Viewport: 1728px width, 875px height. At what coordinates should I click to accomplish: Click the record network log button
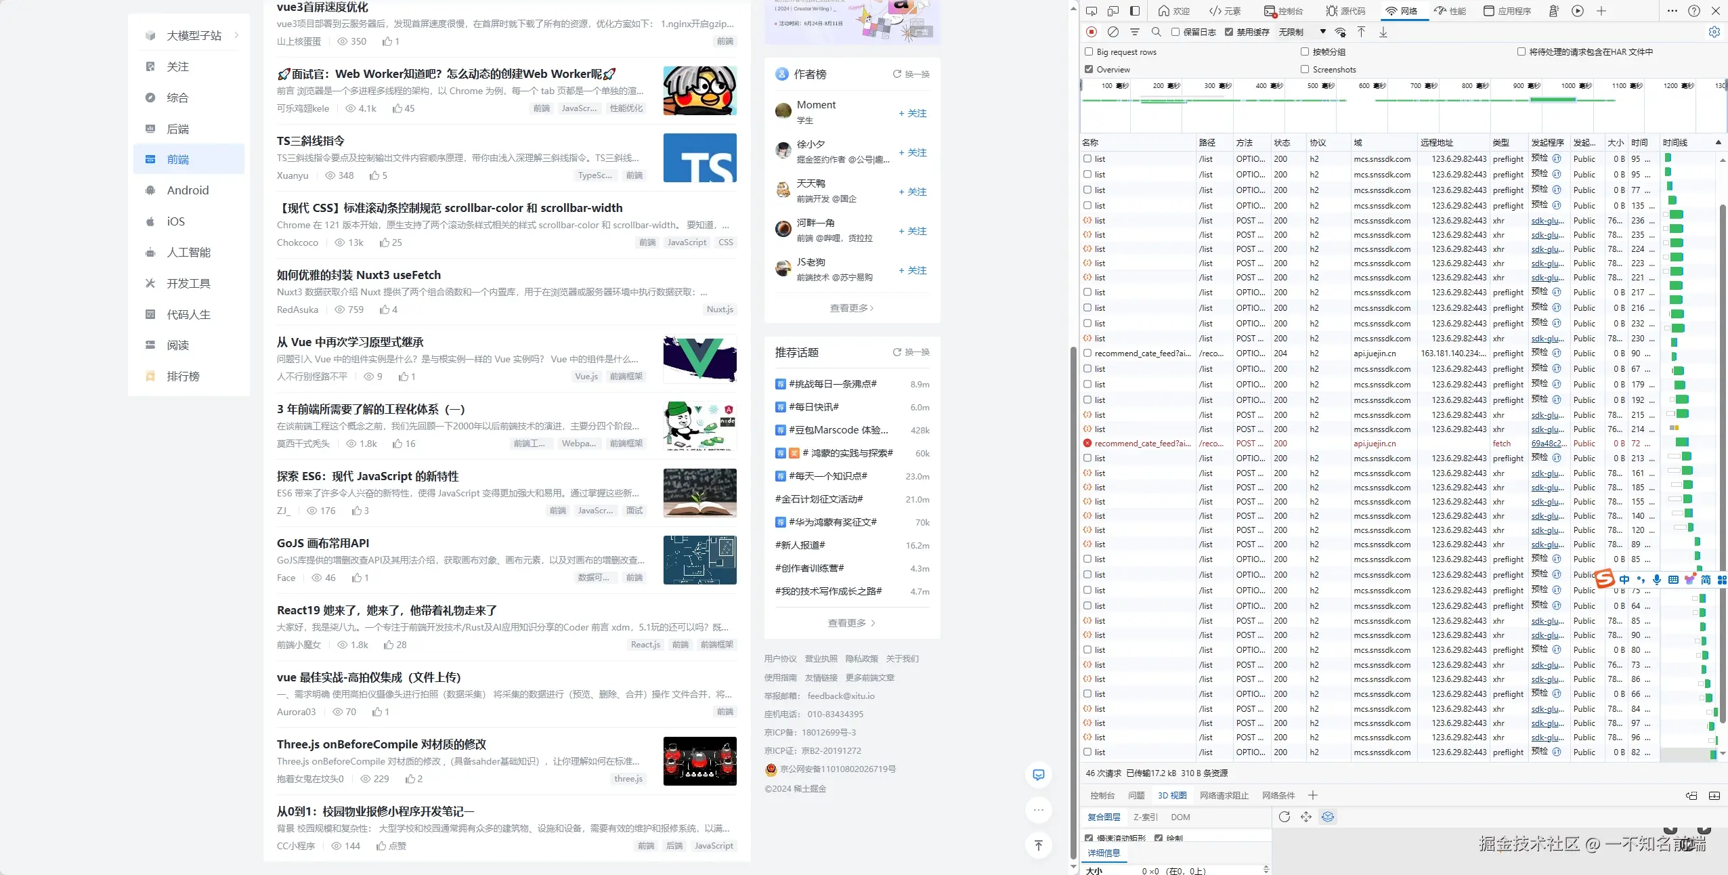[x=1092, y=32]
